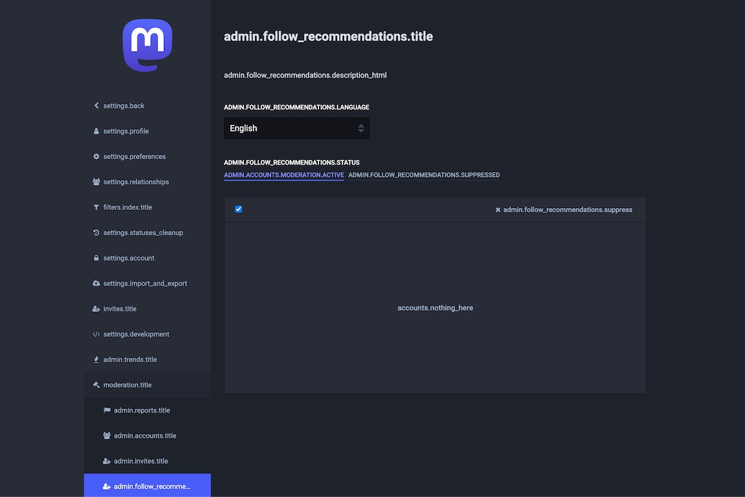Screen dimensions: 745x497
Task: Click the moderation.title gavel icon
Action: point(96,385)
